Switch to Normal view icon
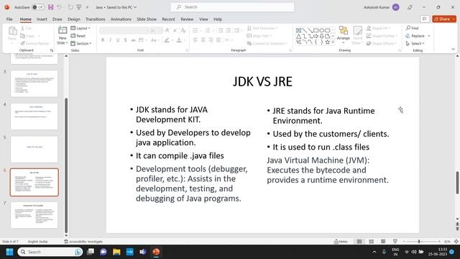Screen dimensions: 460x259 [359, 242]
